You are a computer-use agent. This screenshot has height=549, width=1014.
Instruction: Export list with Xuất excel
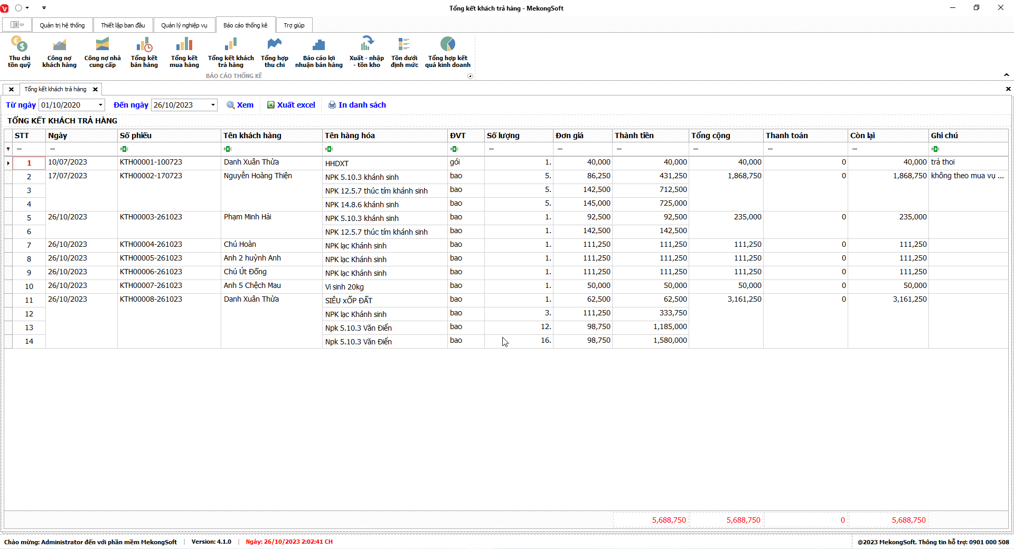tap(291, 105)
